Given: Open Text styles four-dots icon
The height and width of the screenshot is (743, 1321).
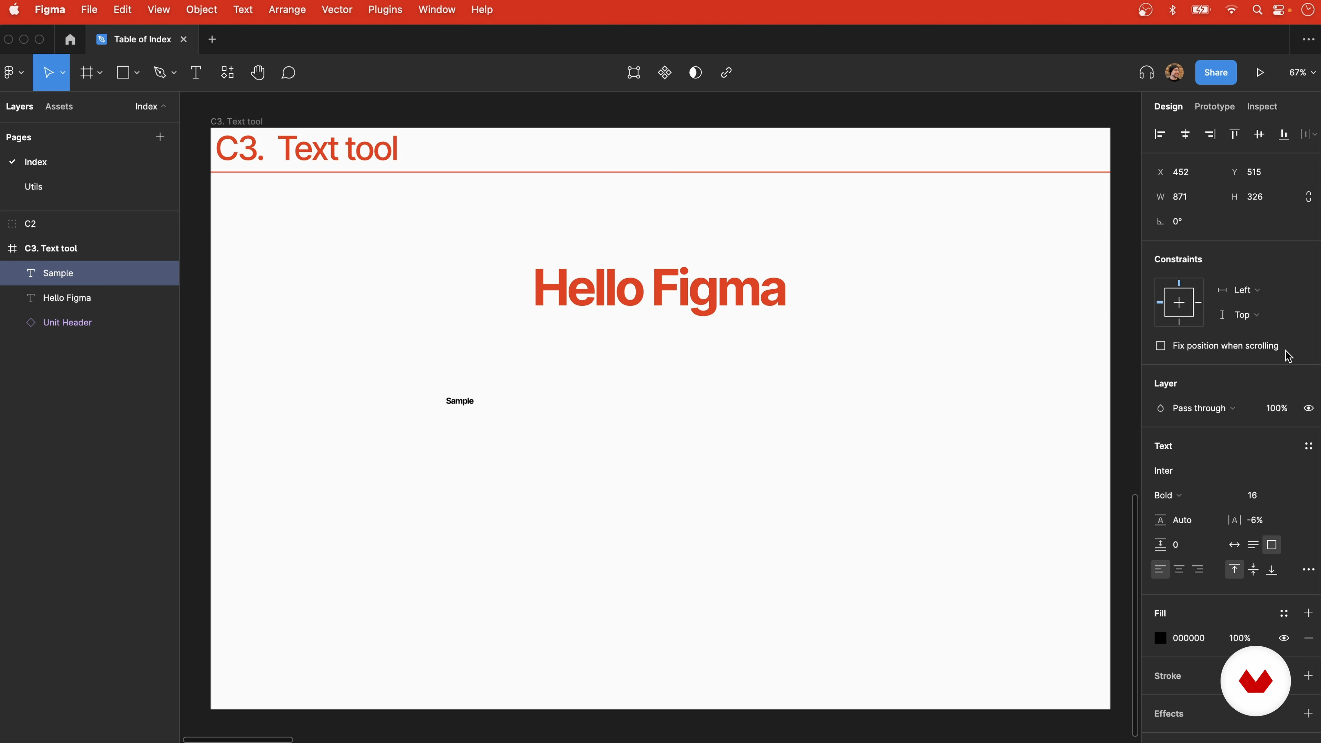Looking at the screenshot, I should [1309, 446].
